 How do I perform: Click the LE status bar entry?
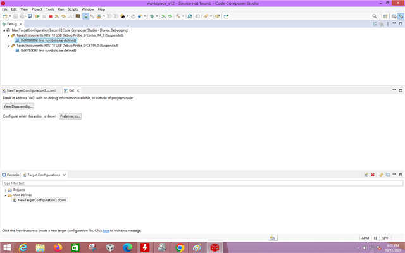(x=375, y=238)
